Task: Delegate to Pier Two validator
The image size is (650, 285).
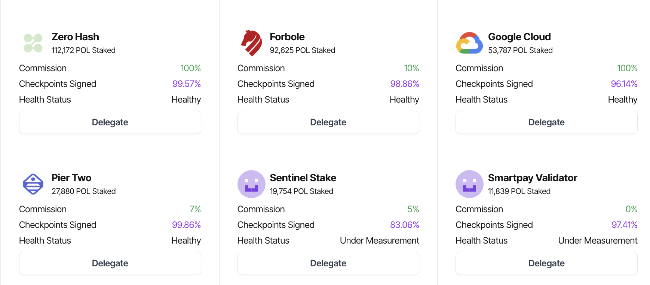Action: (110, 263)
